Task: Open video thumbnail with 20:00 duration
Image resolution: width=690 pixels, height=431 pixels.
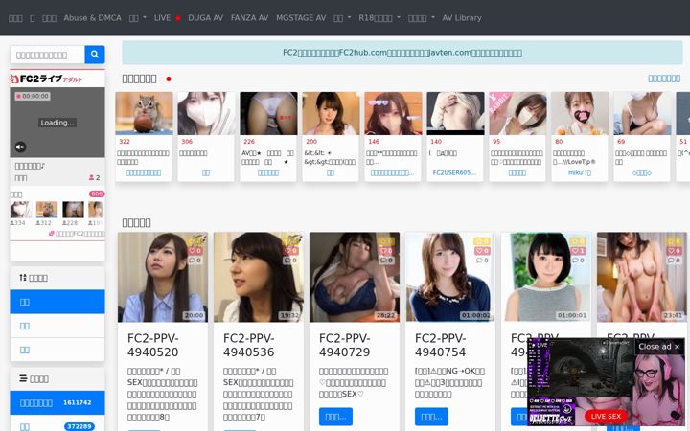Action: click(162, 277)
